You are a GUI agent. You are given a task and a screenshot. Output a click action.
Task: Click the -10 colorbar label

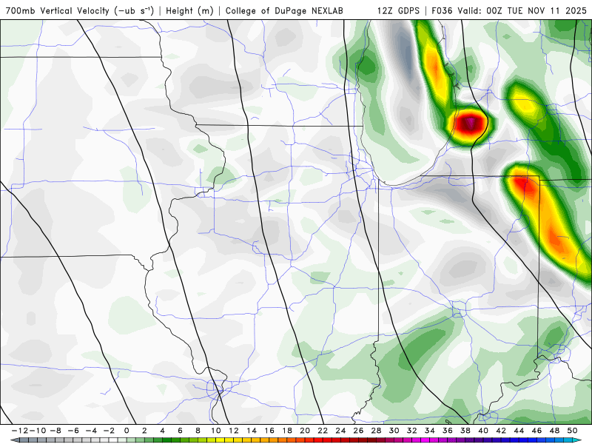[37, 431]
